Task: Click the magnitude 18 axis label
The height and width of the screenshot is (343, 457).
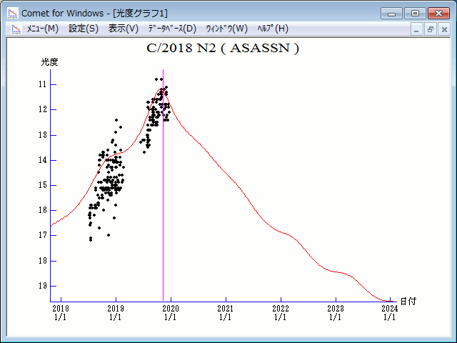Action: (x=43, y=261)
